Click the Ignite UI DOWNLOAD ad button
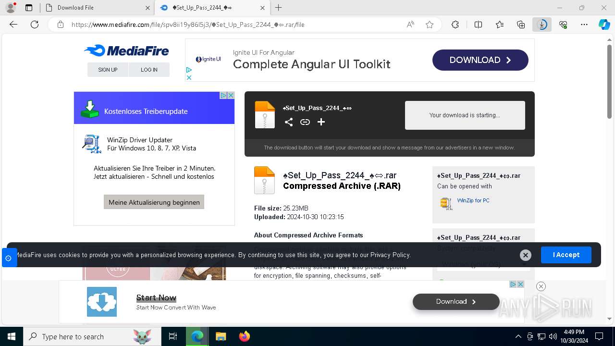Image resolution: width=615 pixels, height=346 pixels. (480, 60)
